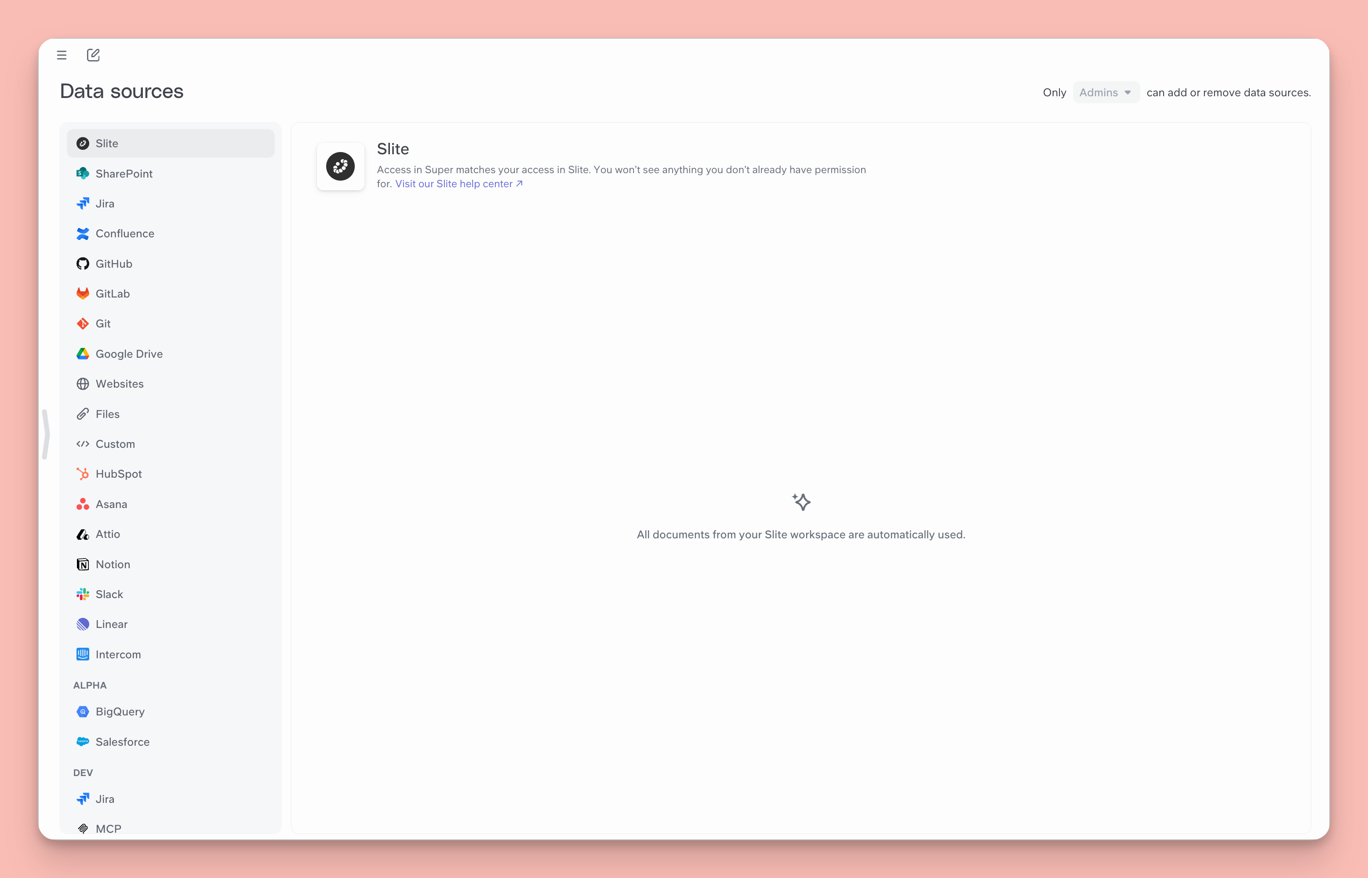Open the Google Drive data source entry
Image resolution: width=1368 pixels, height=878 pixels.
pos(171,354)
